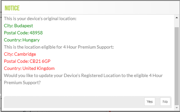Select the "Postal Code: 48958" text
The height and width of the screenshot is (112, 180).
(x=23, y=33)
